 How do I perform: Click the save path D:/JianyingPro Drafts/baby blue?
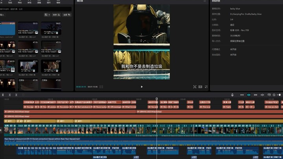tap(246, 14)
